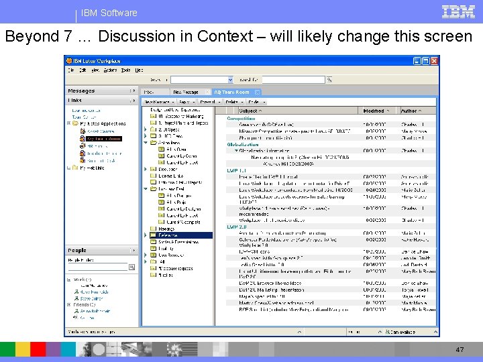Click the My Web Links folder icon

[75, 168]
